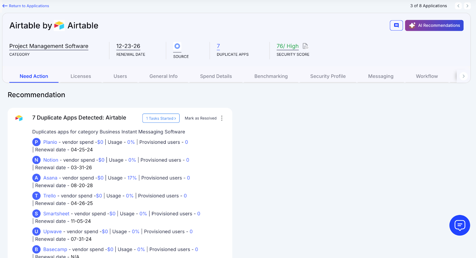Click Smartsheet's renewal date 11-05-24
This screenshot has height=258, width=476.
[x=81, y=221]
